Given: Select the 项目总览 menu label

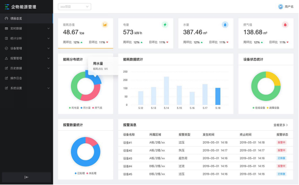Looking at the screenshot, I should point(16,18).
